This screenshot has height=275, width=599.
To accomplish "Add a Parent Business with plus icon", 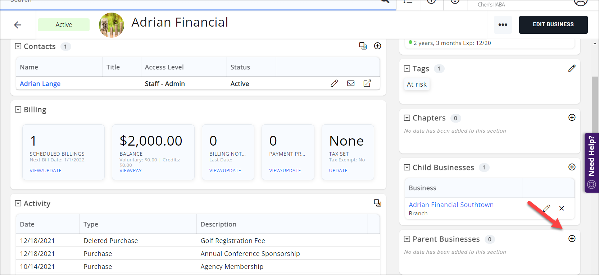I will point(572,239).
